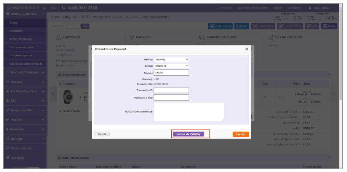Click the watch product thumbnail
347x172 pixels.
click(x=68, y=97)
